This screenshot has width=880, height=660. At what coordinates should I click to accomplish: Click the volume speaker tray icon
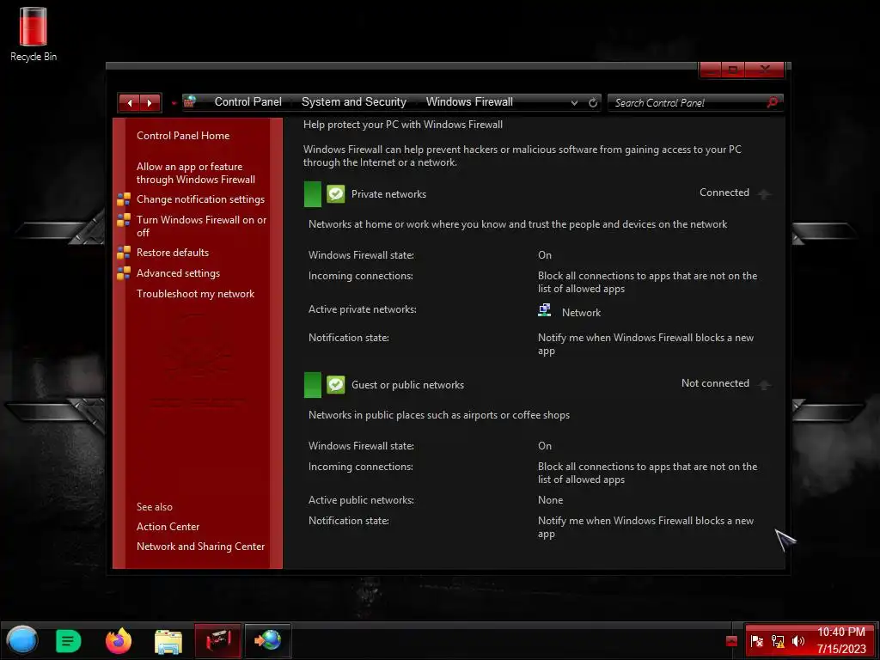(x=797, y=641)
